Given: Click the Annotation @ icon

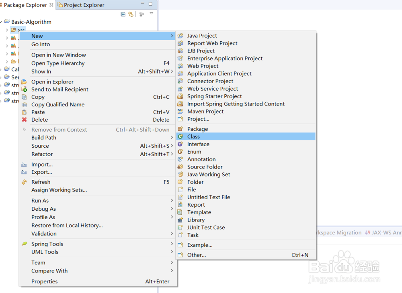Looking at the screenshot, I should click(x=180, y=159).
